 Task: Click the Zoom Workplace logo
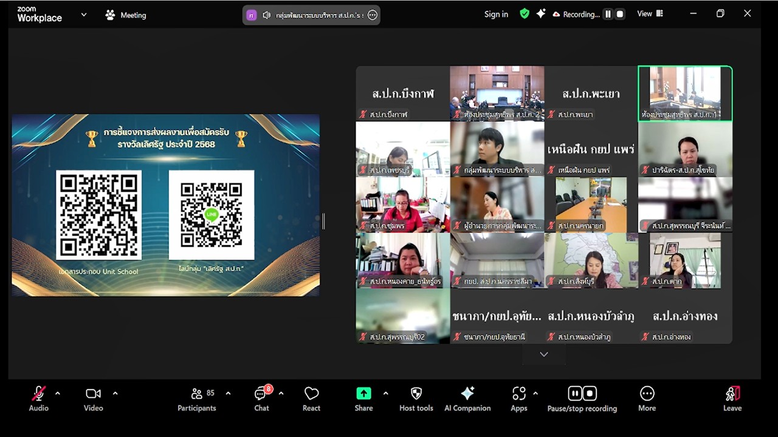click(40, 15)
